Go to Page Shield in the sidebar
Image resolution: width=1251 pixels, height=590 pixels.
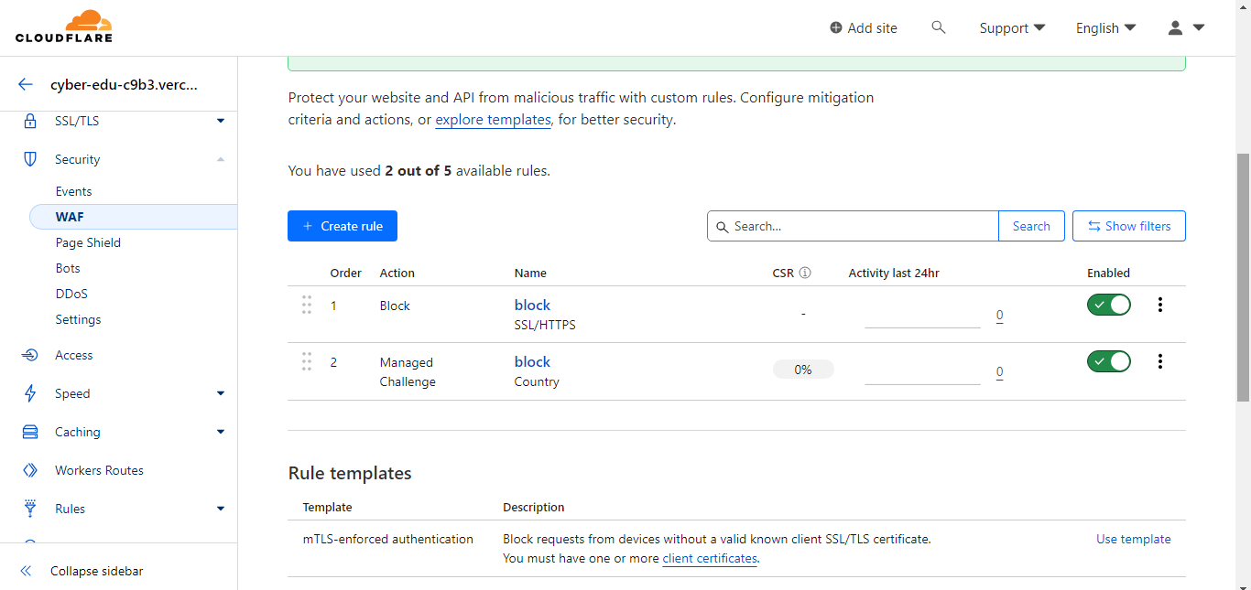click(88, 242)
